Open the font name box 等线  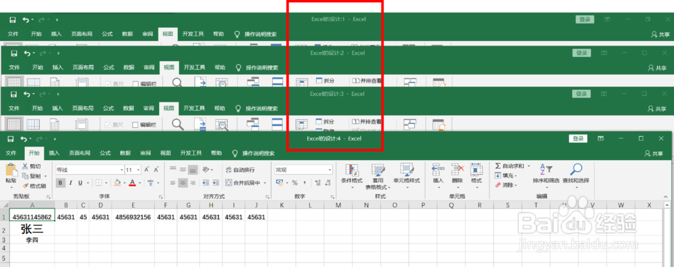click(x=90, y=169)
